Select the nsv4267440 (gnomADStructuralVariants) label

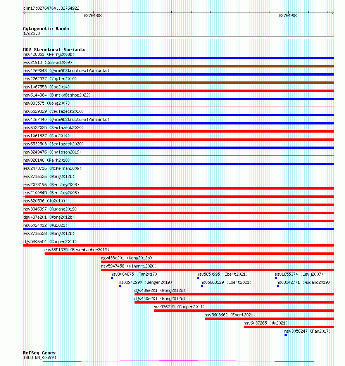pos(66,119)
